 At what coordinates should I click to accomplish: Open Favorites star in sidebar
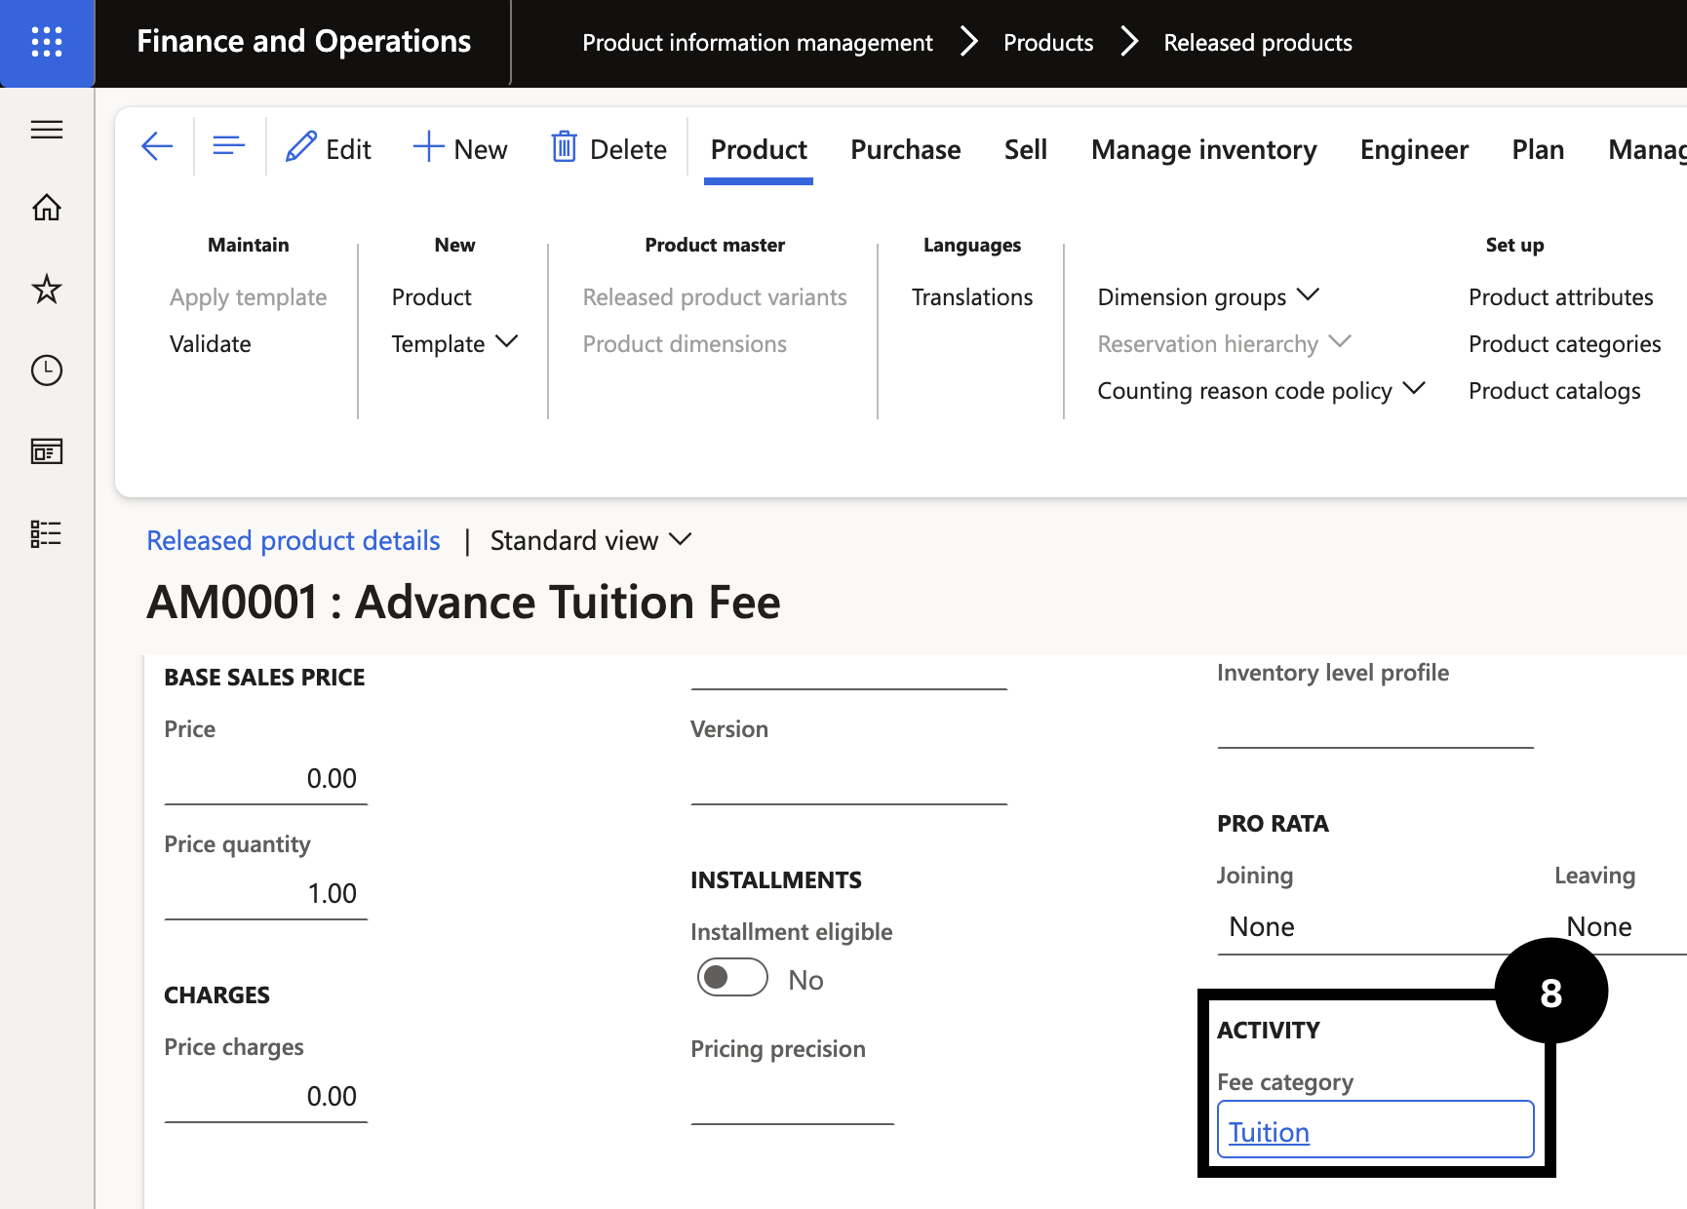[x=47, y=290]
